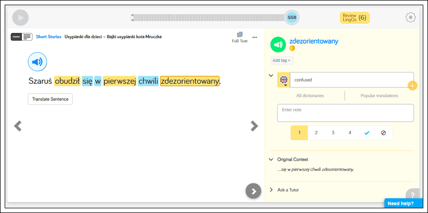Screen dimensions: 428x213
Task: Click the round grey next-page button
Action: click(253, 191)
